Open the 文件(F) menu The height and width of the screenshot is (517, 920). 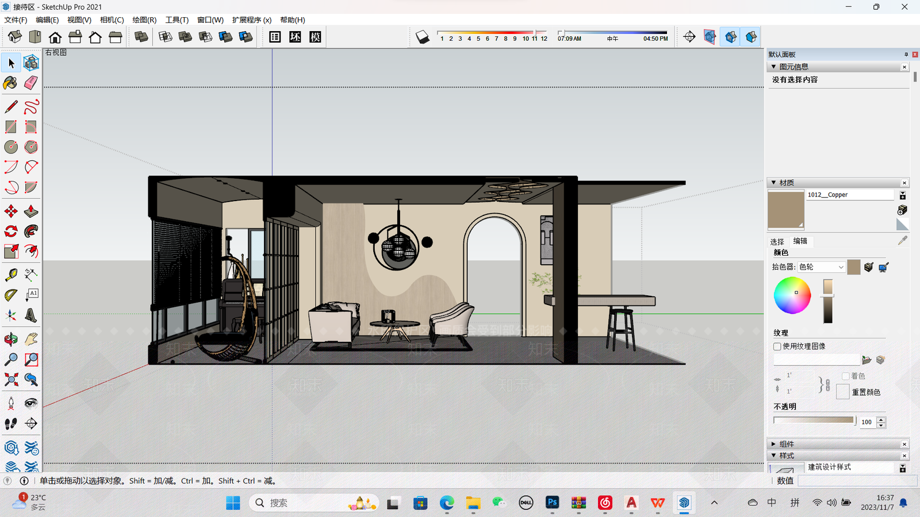click(x=16, y=20)
